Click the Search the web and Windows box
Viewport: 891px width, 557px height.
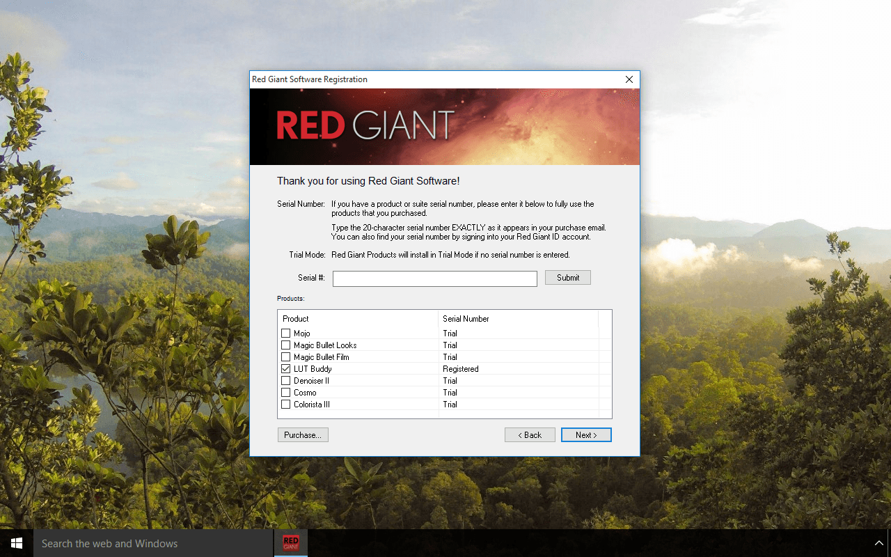click(153, 543)
